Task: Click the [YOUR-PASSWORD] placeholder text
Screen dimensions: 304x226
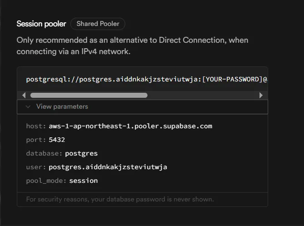Action: coord(231,79)
